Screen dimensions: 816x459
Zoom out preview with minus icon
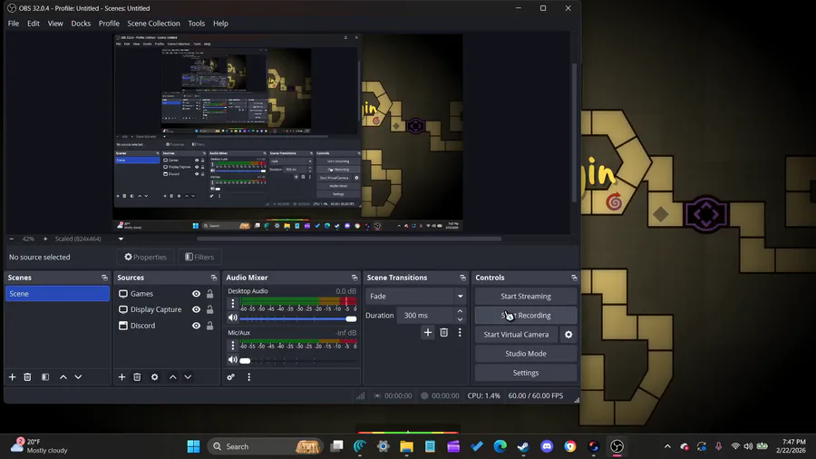12,239
